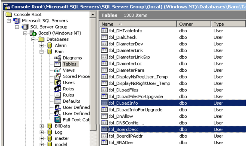
Task: Click table icon beside tbl_BoardDesc
Action: pyautogui.click(x=104, y=129)
